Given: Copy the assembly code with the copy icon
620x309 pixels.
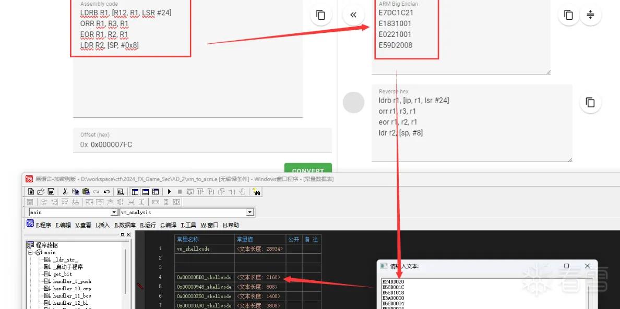Looking at the screenshot, I should (x=320, y=15).
